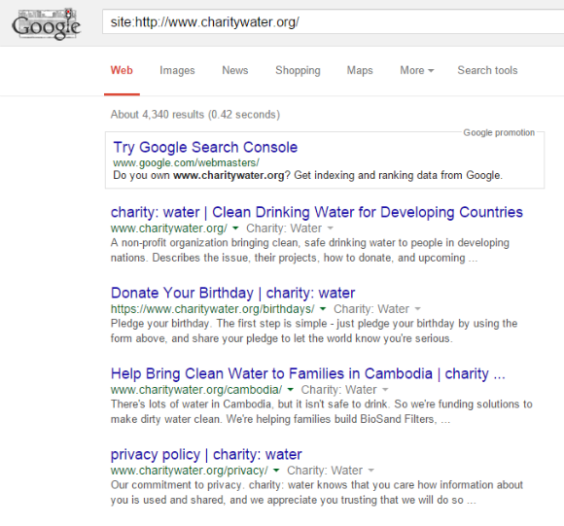
Task: Click the snippet starting 'Pledge your birthday'
Action: point(314,331)
